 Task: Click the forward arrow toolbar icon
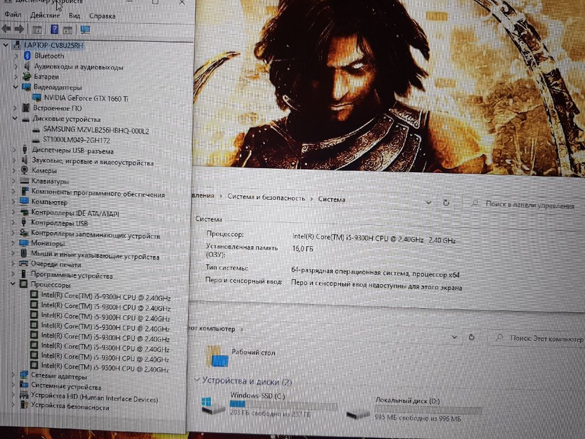[x=19, y=29]
